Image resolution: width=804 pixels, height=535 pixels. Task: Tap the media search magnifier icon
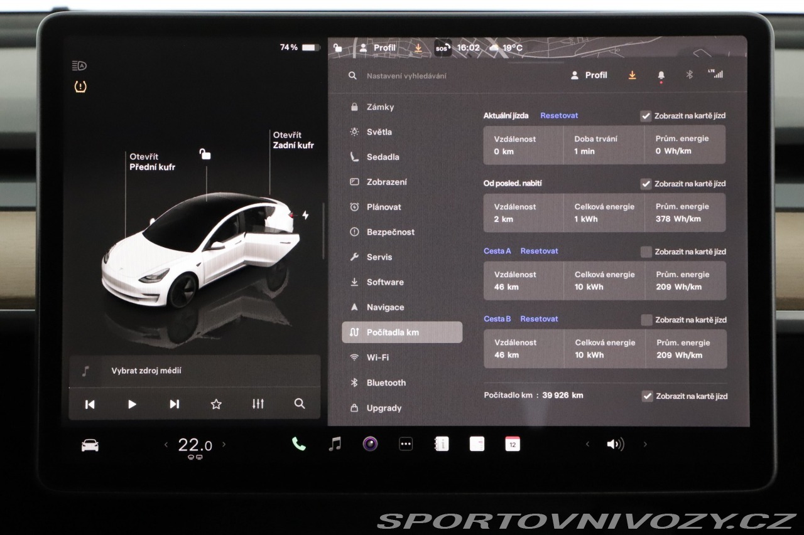pyautogui.click(x=300, y=404)
